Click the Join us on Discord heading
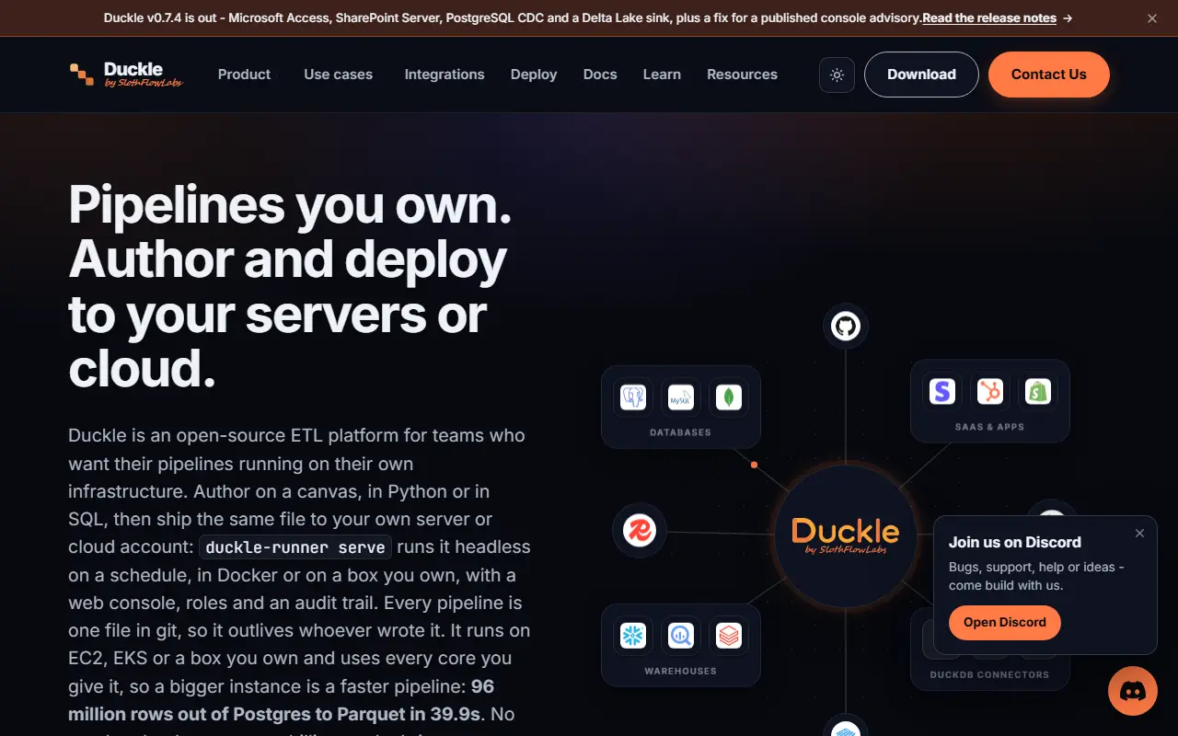This screenshot has width=1178, height=736. (1015, 543)
